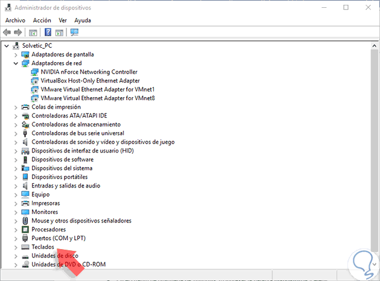Select the Monitores tree label

pos(45,212)
